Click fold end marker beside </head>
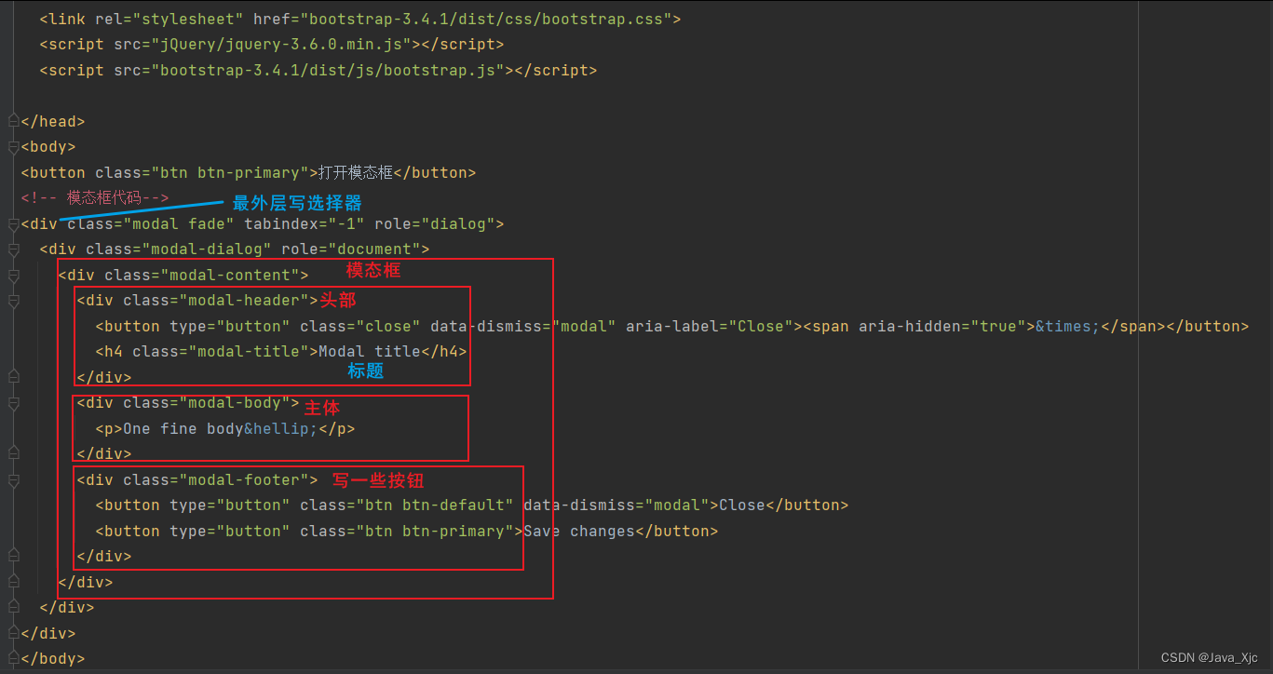The height and width of the screenshot is (674, 1273). [x=13, y=121]
